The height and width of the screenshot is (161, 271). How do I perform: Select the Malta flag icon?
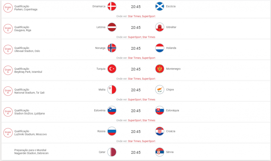[112, 90]
